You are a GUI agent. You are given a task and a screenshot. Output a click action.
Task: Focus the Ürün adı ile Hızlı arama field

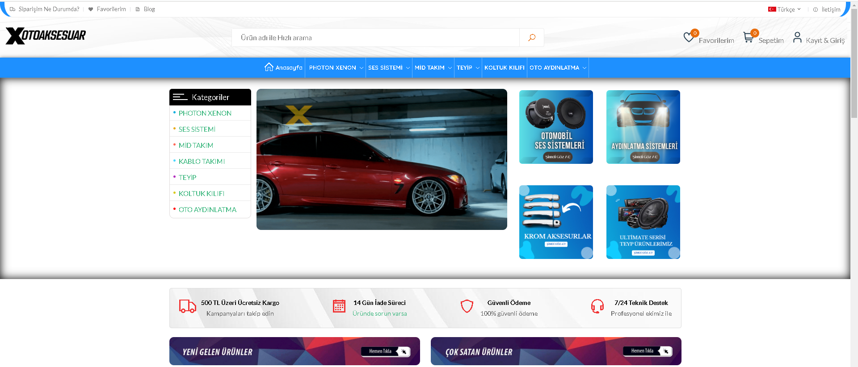pos(375,38)
